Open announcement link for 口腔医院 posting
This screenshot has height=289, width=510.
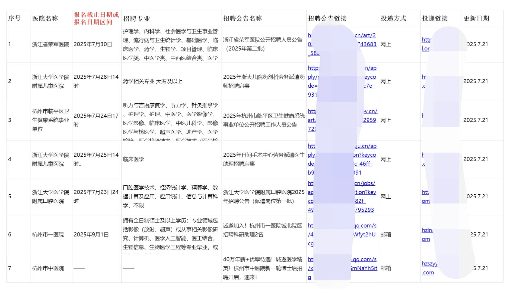point(342,197)
